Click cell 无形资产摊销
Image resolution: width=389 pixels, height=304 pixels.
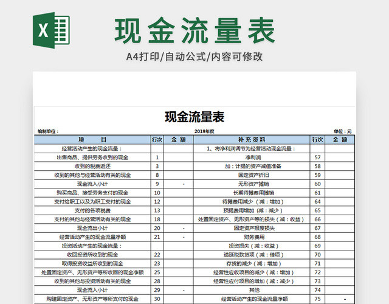(252, 184)
